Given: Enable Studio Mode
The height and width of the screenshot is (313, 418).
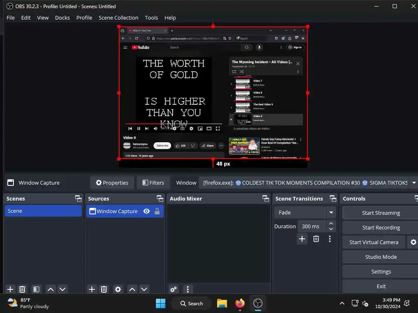Looking at the screenshot, I should click(381, 257).
